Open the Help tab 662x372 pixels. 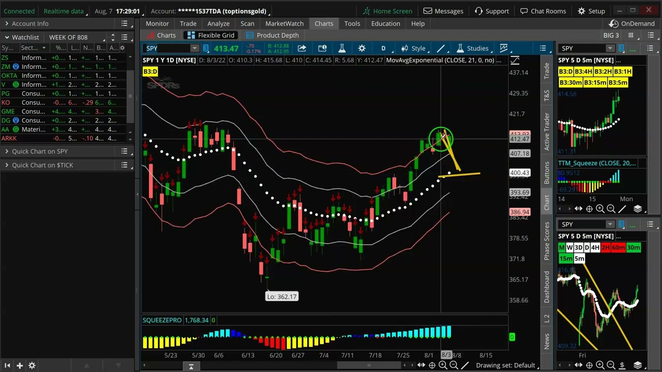(x=418, y=23)
